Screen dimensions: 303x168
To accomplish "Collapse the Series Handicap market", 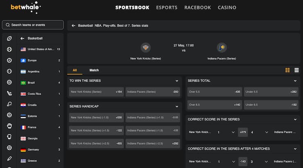I will tap(177, 106).
